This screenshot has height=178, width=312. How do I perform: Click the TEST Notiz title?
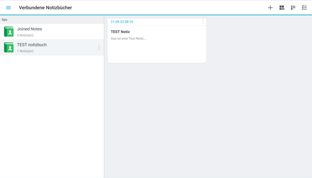click(x=120, y=32)
